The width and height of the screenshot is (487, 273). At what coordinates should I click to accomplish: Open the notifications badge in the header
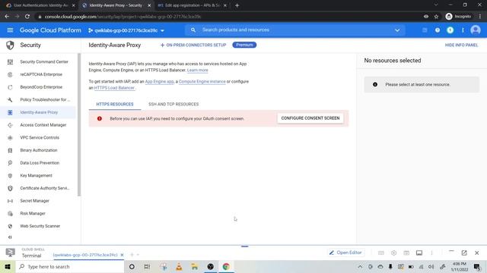[x=450, y=30]
